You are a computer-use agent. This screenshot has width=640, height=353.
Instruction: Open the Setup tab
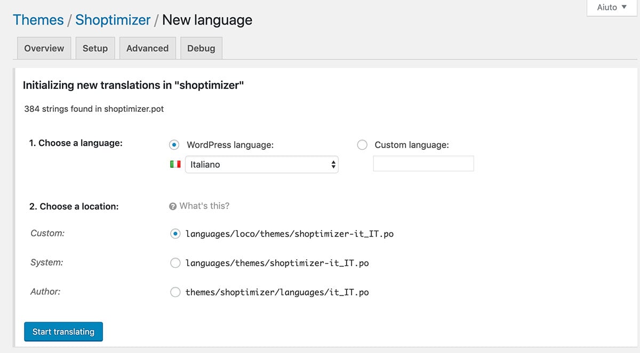[95, 48]
